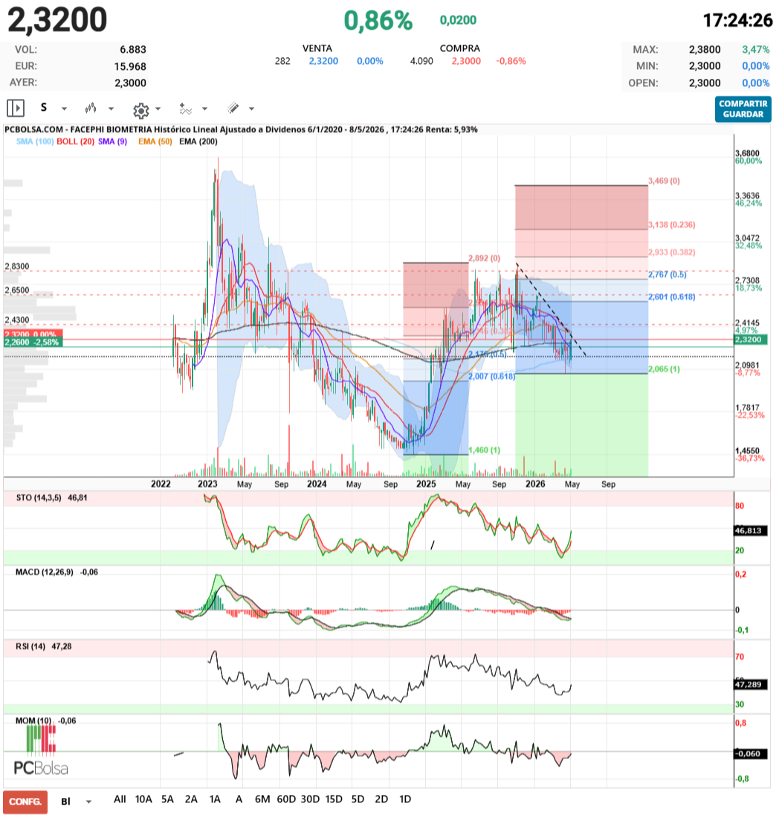Click the S interval label
The image size is (779, 818).
coord(44,108)
